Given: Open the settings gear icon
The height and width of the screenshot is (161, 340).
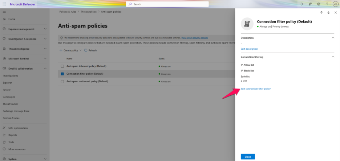Looking at the screenshot, I should pyautogui.click(x=319, y=4).
